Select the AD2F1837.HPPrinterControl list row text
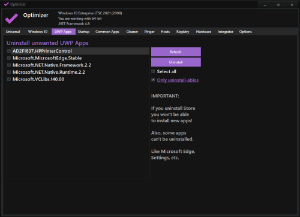The image size is (300, 217). tap(42, 51)
